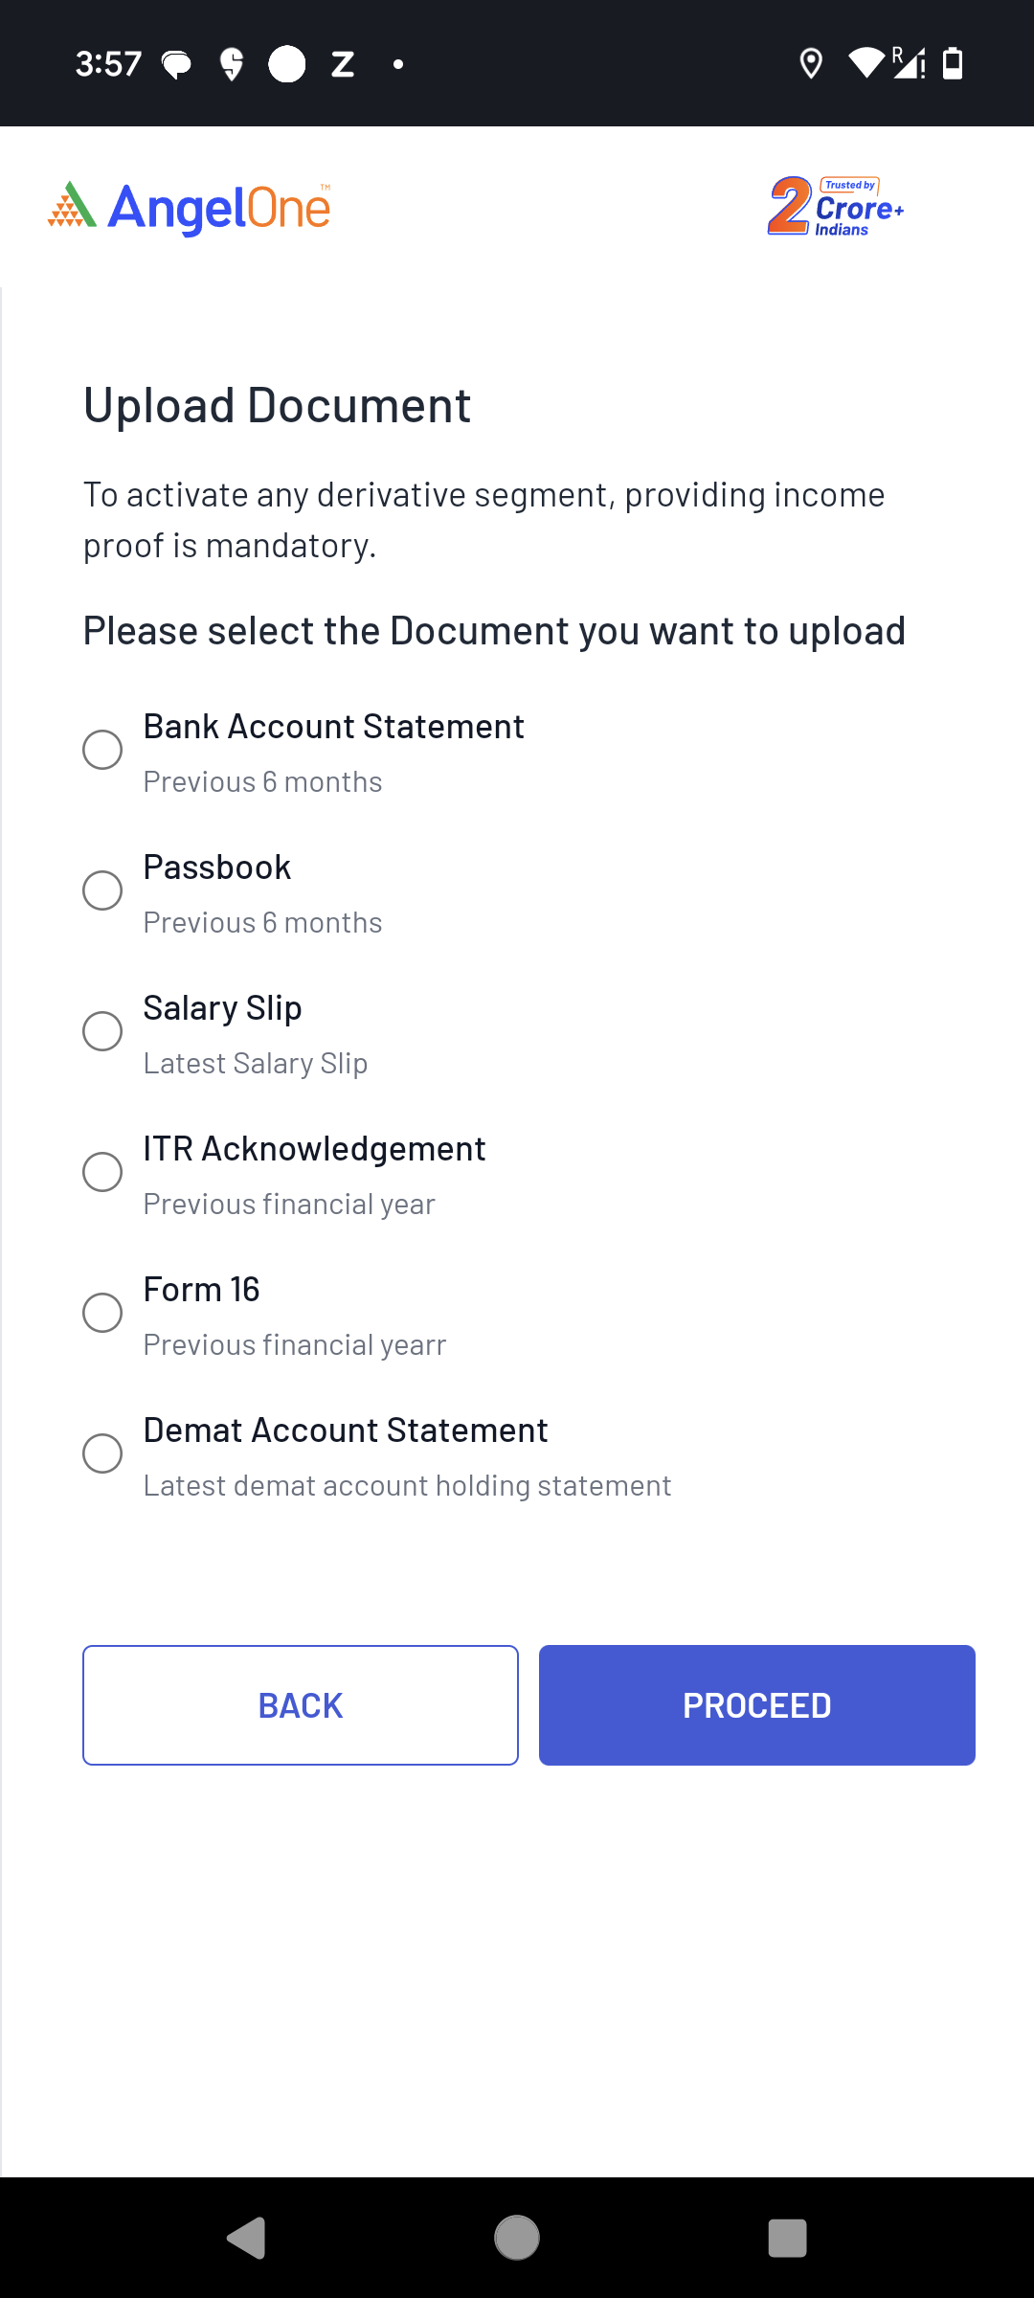Select ITR Acknowledgement radio button
The width and height of the screenshot is (1034, 2298).
pos(102,1172)
